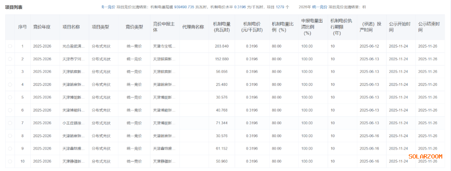Click the 项目名称 column header
This screenshot has height=171, width=451.
pos(71,27)
